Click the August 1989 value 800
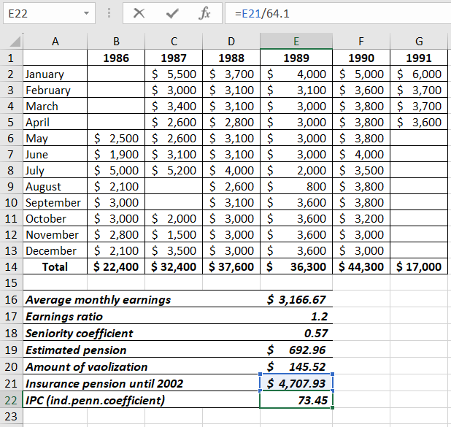 (296, 187)
